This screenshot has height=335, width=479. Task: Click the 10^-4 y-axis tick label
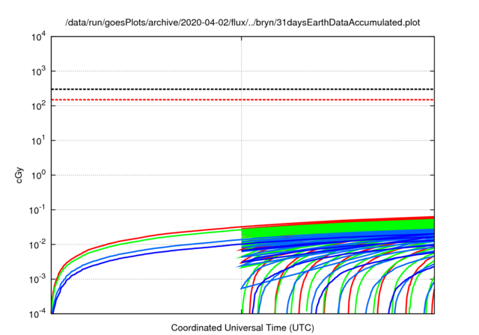click(x=38, y=314)
